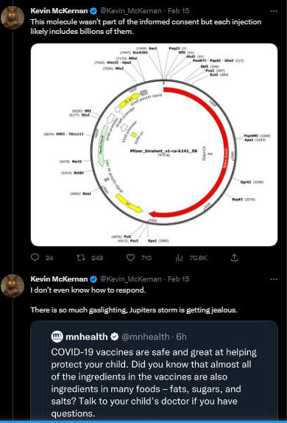Click the mnhealth verified badge
The width and height of the screenshot is (287, 423).
tap(115, 336)
